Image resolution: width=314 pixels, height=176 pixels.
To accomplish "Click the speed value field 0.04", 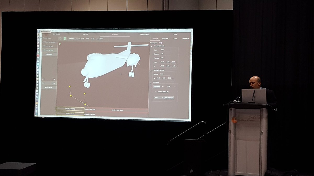I will pos(169,86).
